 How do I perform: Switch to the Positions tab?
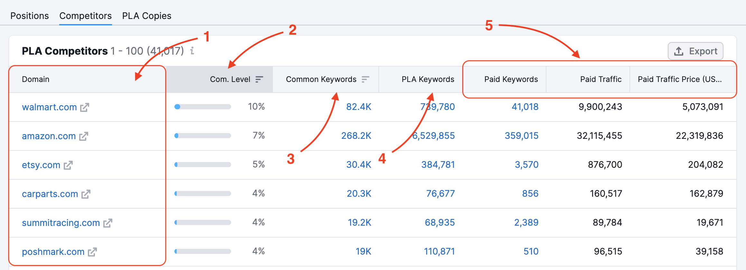point(30,16)
